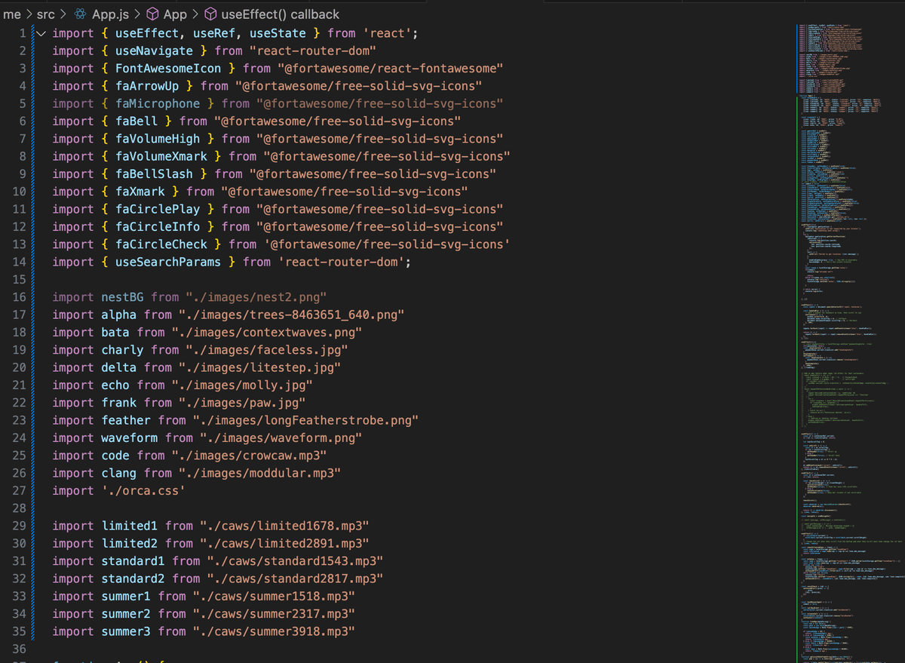Click the React icon beside App.js breadcrumb
The height and width of the screenshot is (663, 905).
(81, 14)
